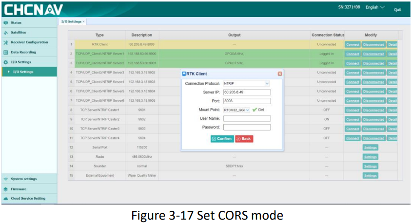Click the Cloud Service Setting icon
The height and width of the screenshot is (223, 412).
(6, 199)
